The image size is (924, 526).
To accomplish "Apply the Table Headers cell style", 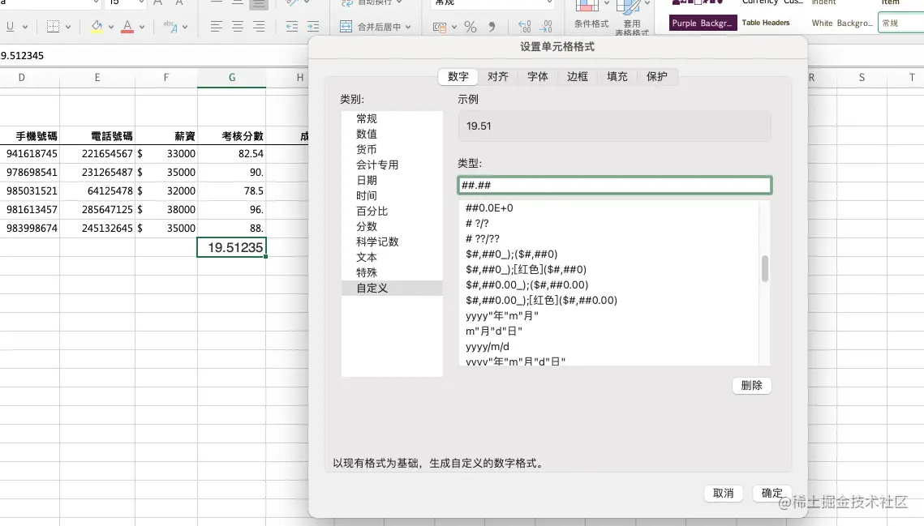I will tap(766, 23).
